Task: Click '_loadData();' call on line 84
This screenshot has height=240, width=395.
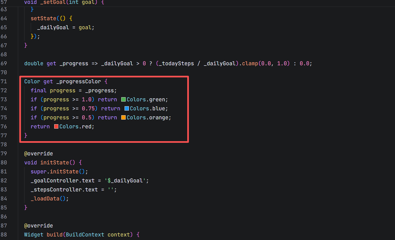Action: coord(50,198)
